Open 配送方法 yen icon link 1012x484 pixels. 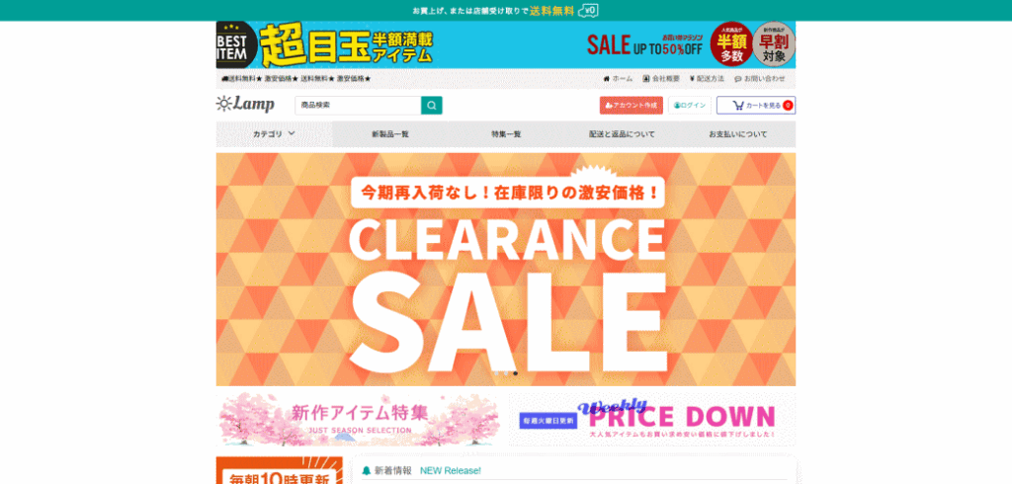tap(707, 79)
